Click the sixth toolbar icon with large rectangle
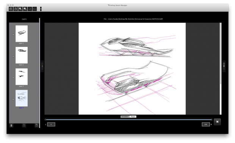The height and width of the screenshot is (143, 235). point(34,9)
